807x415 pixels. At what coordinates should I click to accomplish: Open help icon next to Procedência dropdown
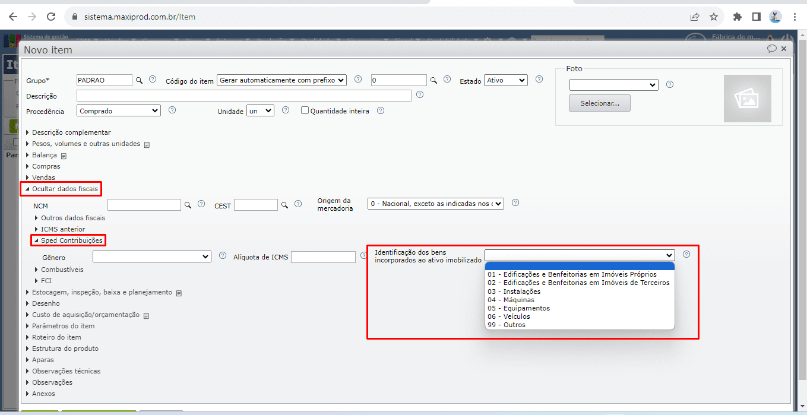click(172, 110)
